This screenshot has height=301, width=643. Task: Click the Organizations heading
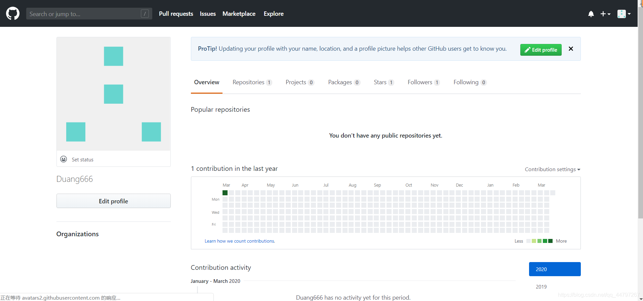click(78, 234)
